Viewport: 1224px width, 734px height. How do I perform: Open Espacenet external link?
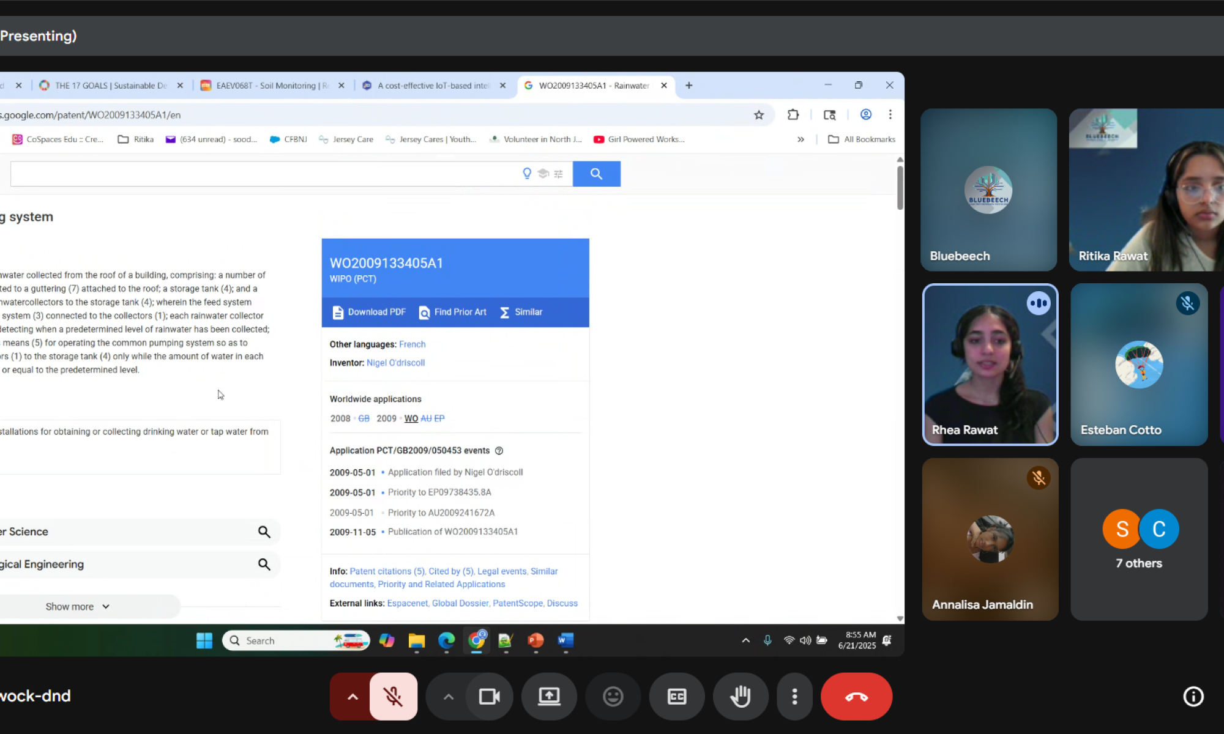tap(408, 603)
